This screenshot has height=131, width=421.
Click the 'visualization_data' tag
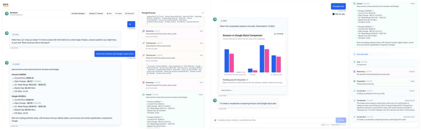(409, 117)
